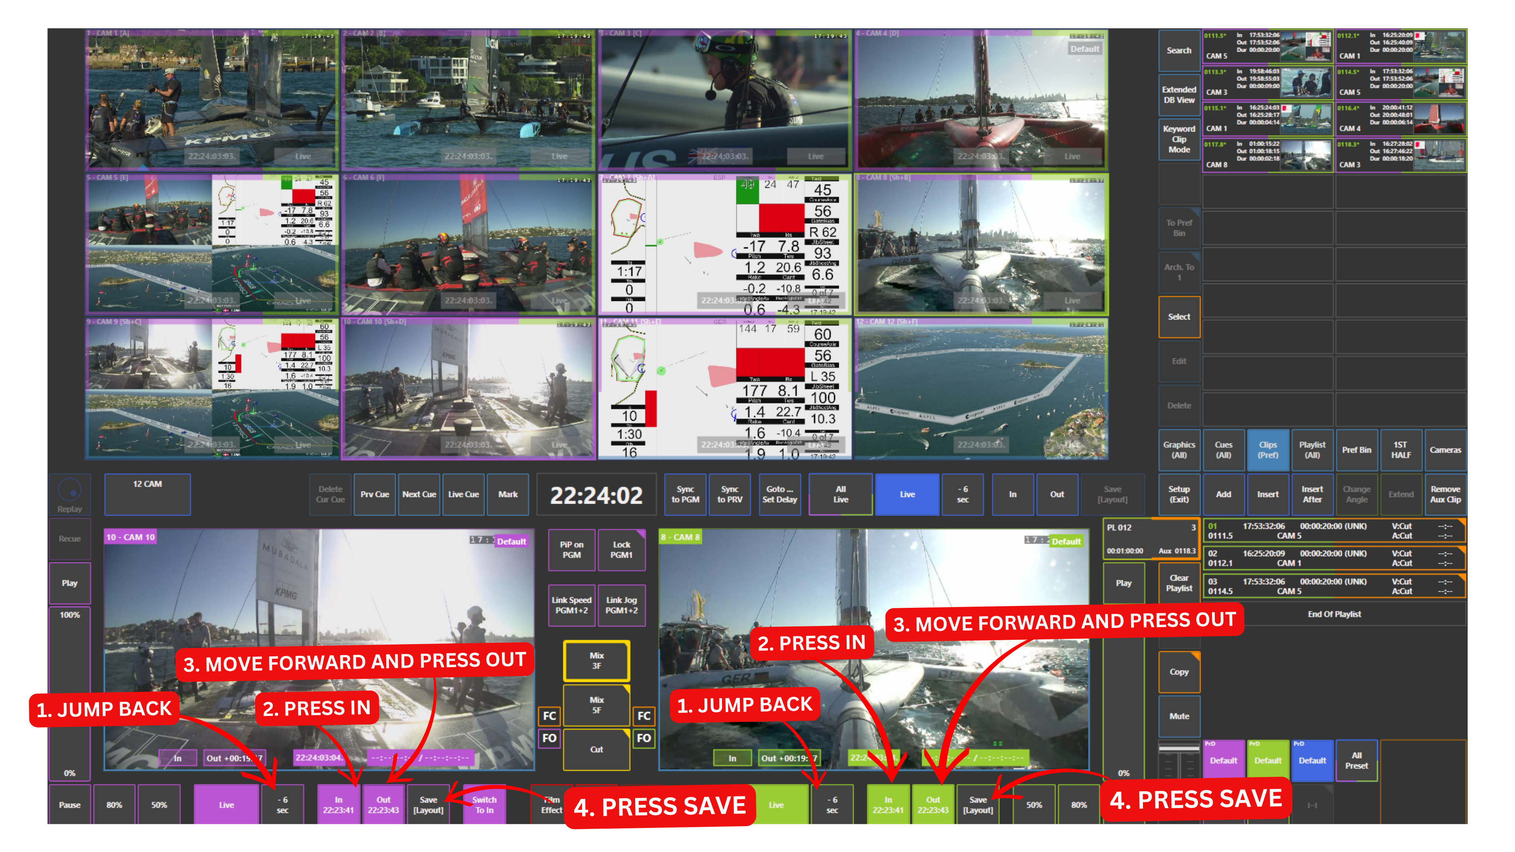The image size is (1515, 852).
Task: Toggle Keyword Clip Mode
Action: click(1178, 139)
